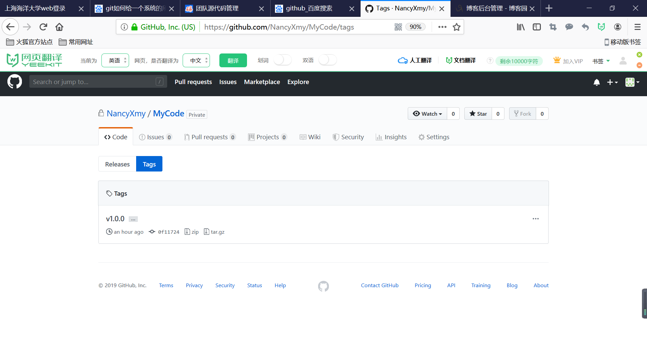Viewport: 647px width, 343px height.
Task: Go back using the browser back arrow
Action: tap(10, 27)
